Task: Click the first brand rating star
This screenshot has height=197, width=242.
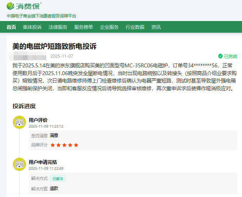Action: pyautogui.click(x=53, y=145)
